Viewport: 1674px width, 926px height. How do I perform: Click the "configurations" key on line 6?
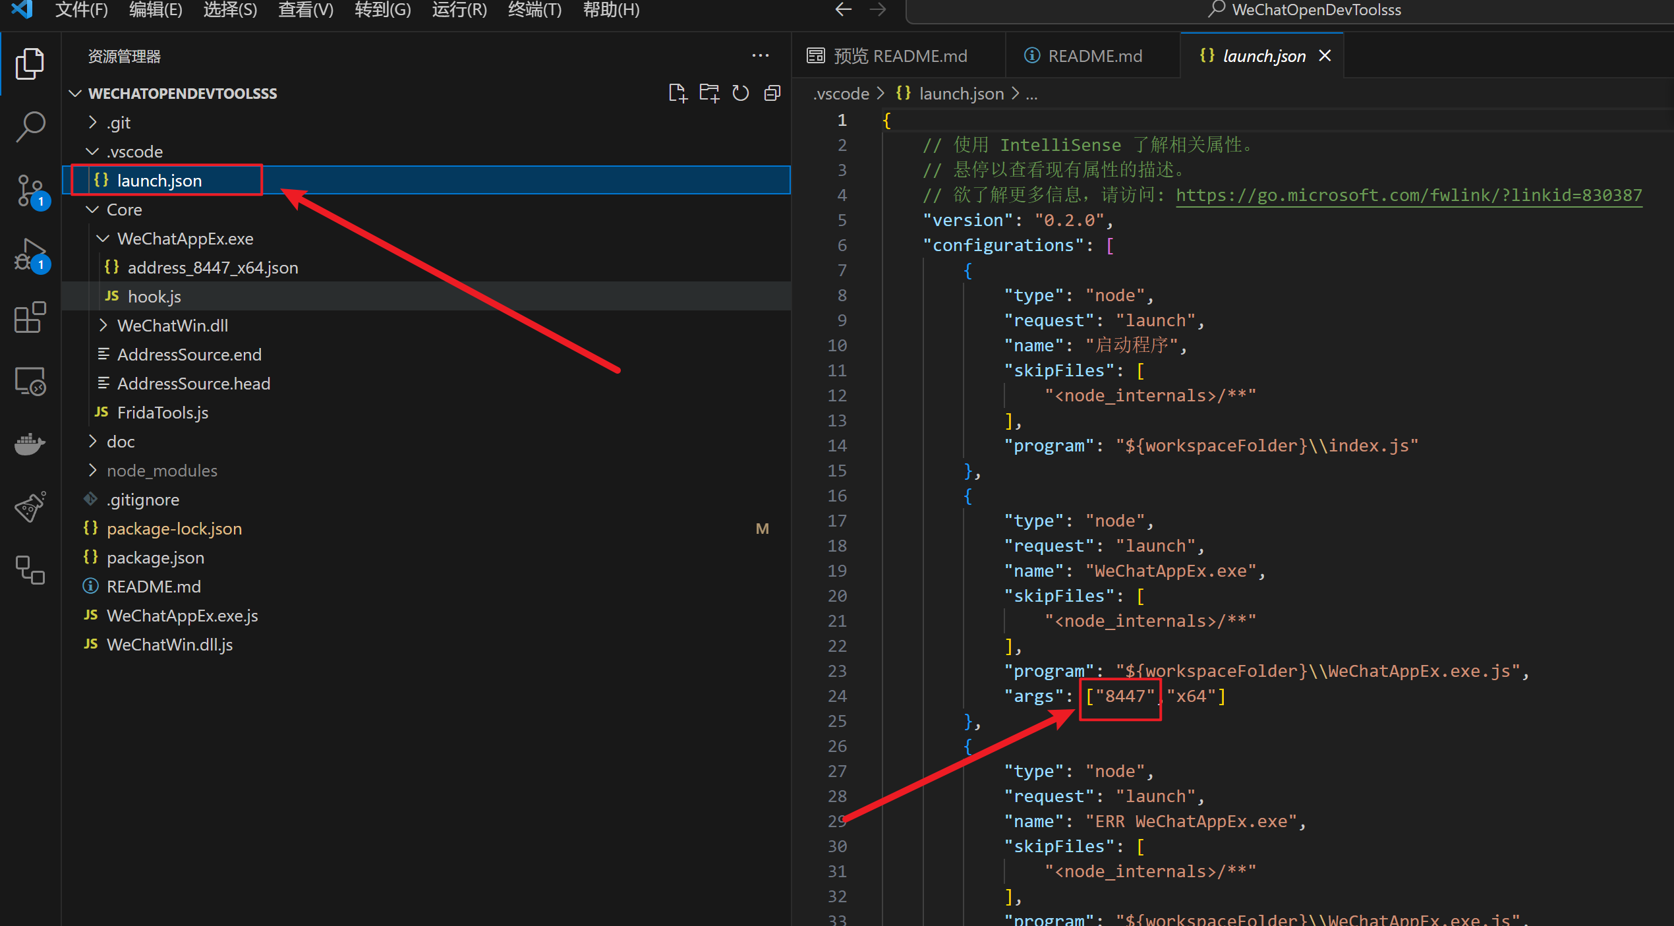[x=1004, y=245]
